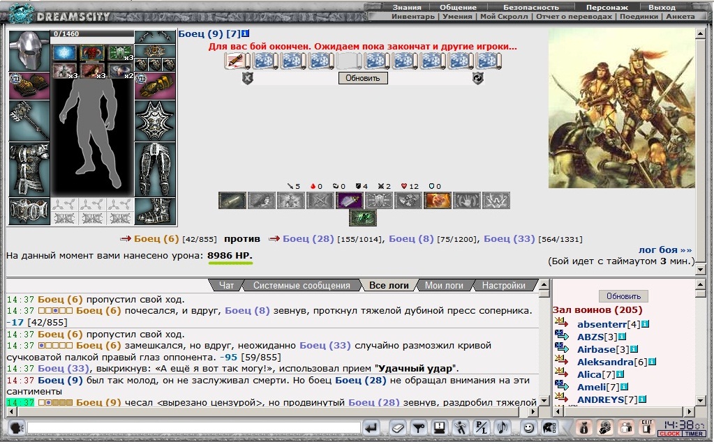Open the Умения submenu item

457,16
